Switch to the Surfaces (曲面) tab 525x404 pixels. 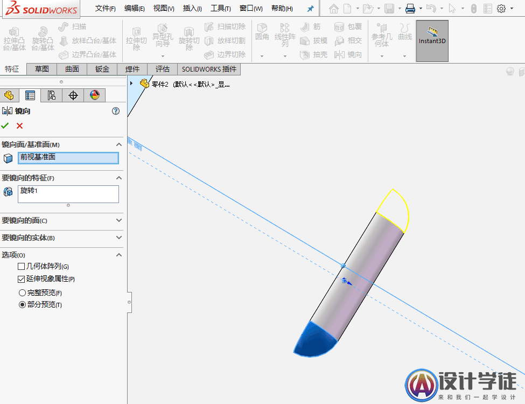tap(72, 69)
